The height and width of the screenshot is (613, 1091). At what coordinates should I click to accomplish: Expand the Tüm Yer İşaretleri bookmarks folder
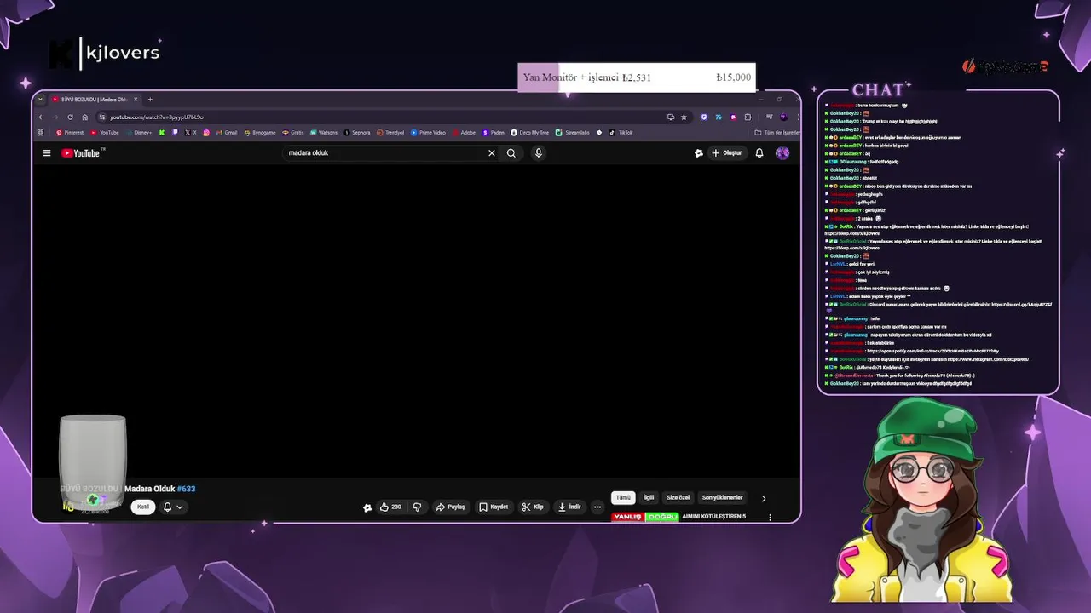[777, 133]
